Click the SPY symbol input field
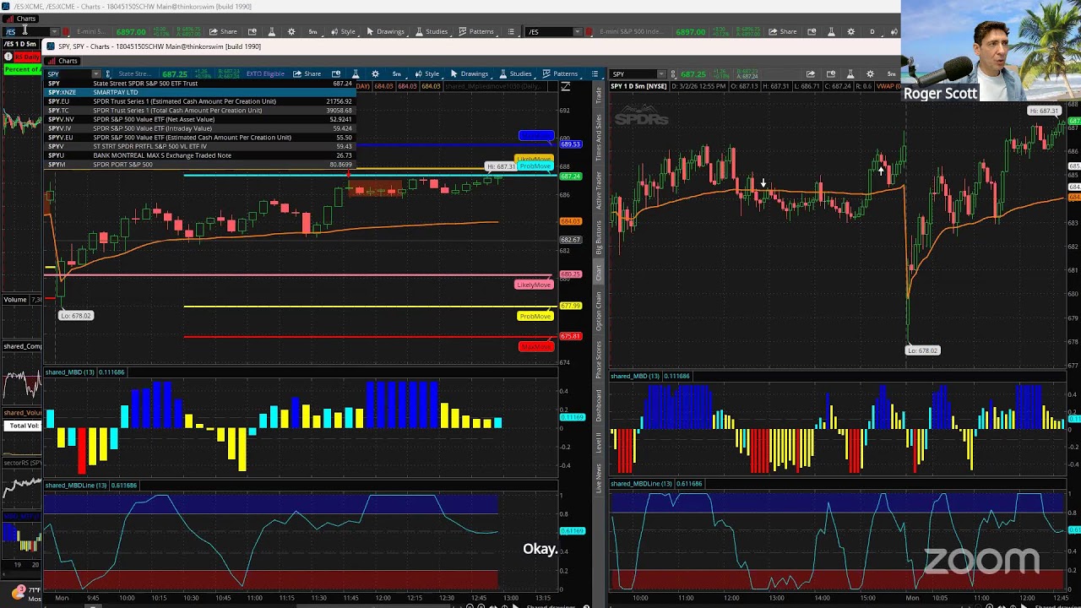The height and width of the screenshot is (608, 1081). pyautogui.click(x=68, y=73)
